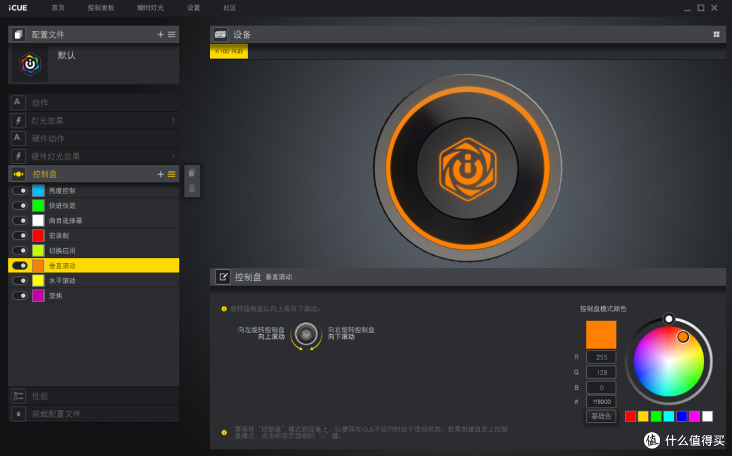Toggle the 曲目选择器 mode switch
Screen dimensions: 732x456
coord(20,221)
